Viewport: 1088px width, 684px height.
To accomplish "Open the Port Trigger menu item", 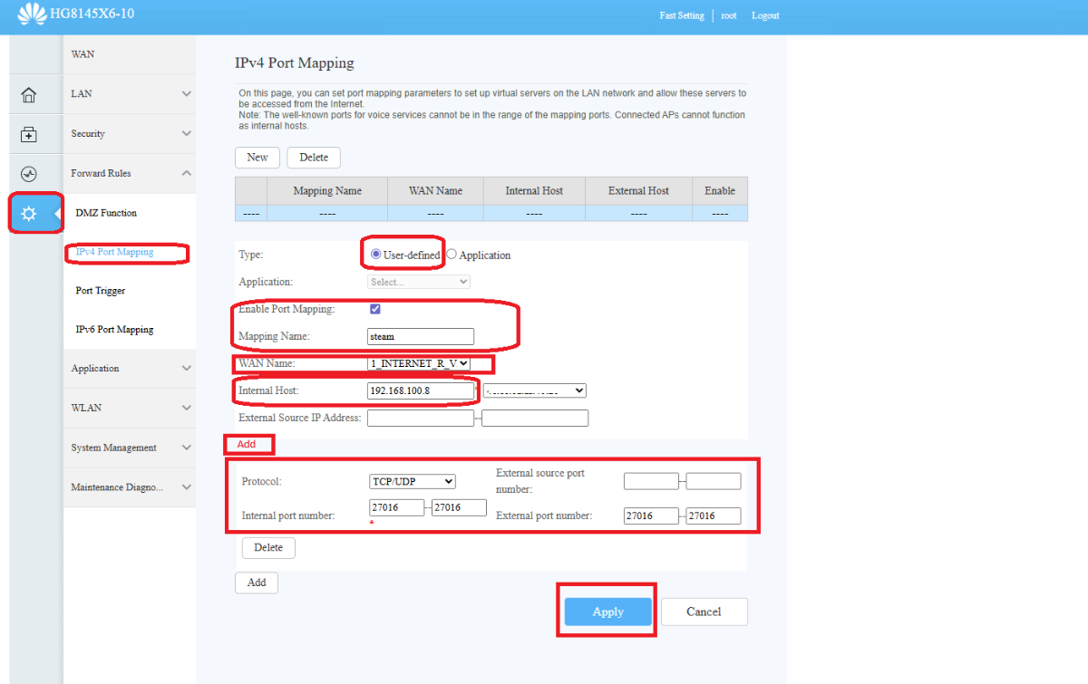I will pyautogui.click(x=101, y=291).
